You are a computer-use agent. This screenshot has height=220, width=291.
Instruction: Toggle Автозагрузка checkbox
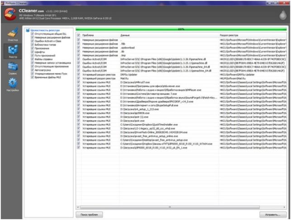[x=32, y=70]
